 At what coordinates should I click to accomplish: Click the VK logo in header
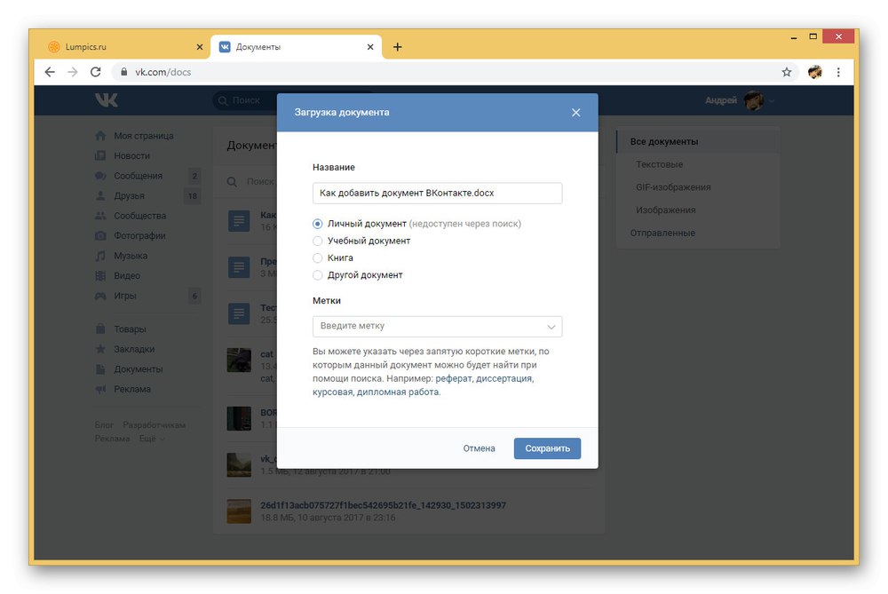pos(106,100)
